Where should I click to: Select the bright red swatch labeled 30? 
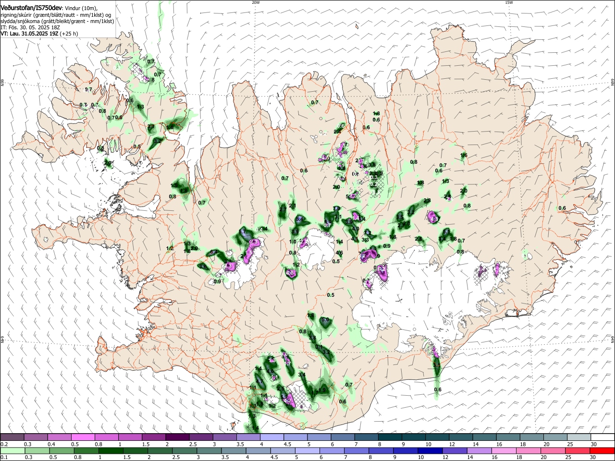coord(602,450)
